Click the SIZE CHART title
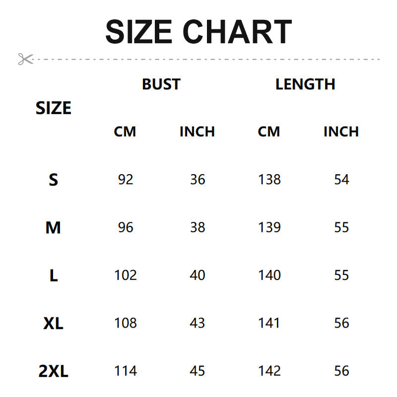The height and width of the screenshot is (397, 397). click(198, 32)
